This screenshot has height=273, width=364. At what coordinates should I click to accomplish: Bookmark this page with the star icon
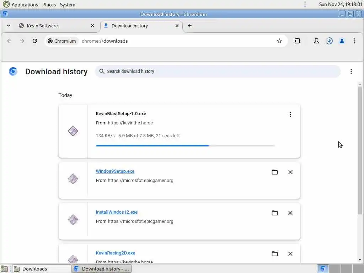click(x=279, y=41)
